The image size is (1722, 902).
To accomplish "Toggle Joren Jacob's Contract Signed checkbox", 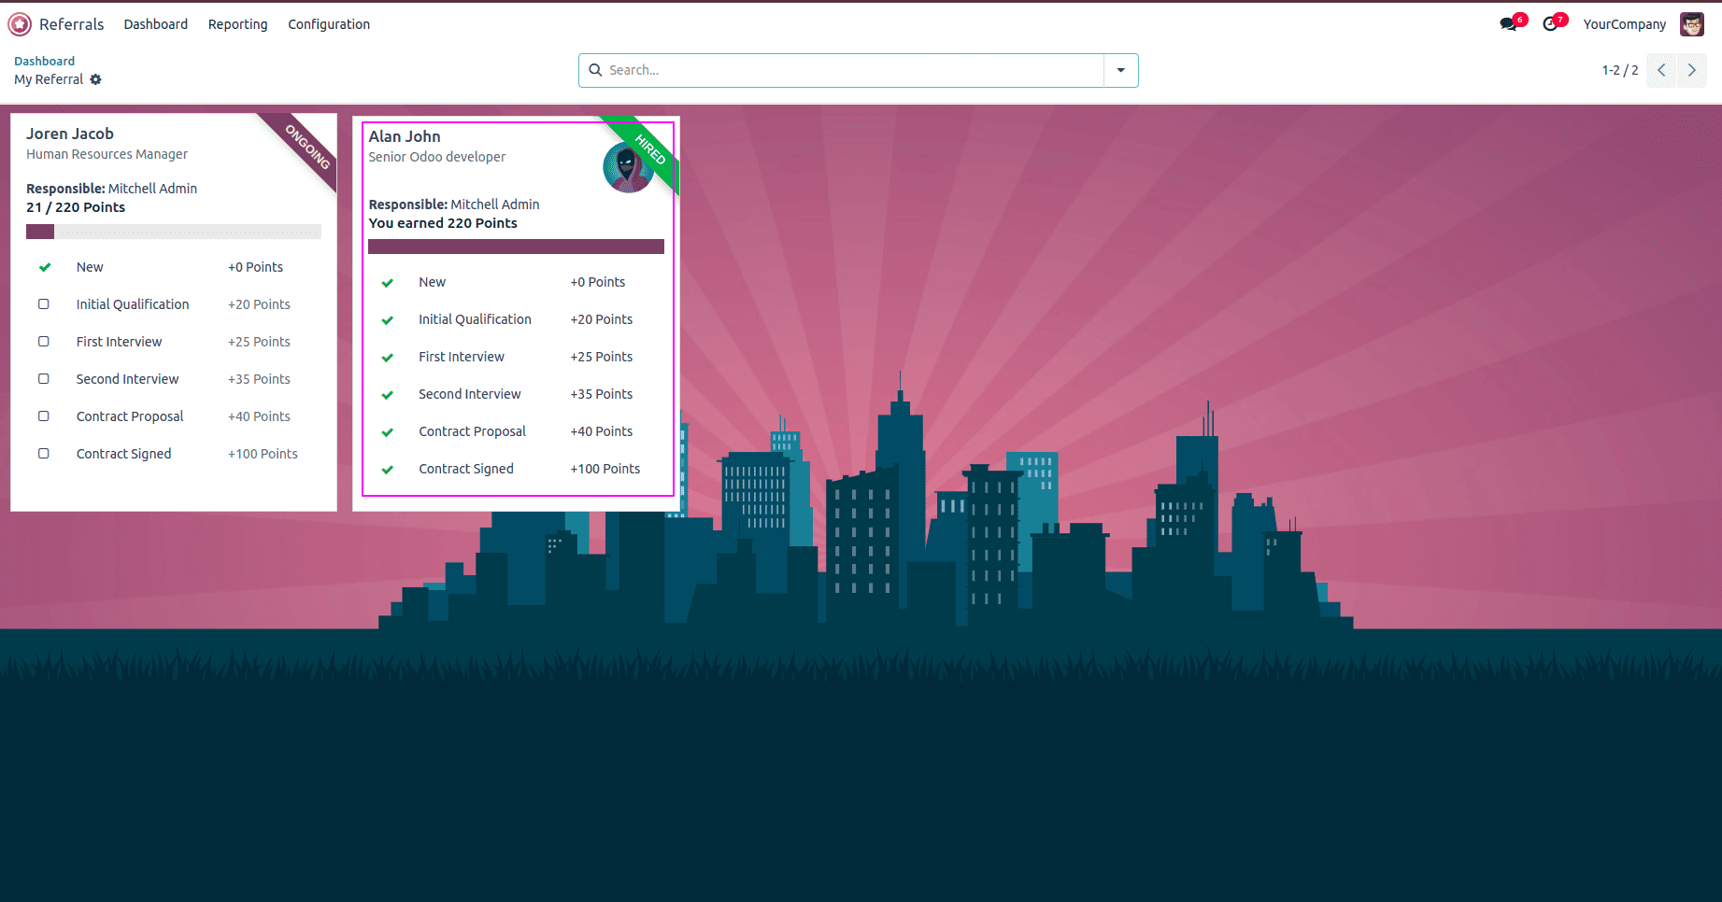I will click(44, 454).
